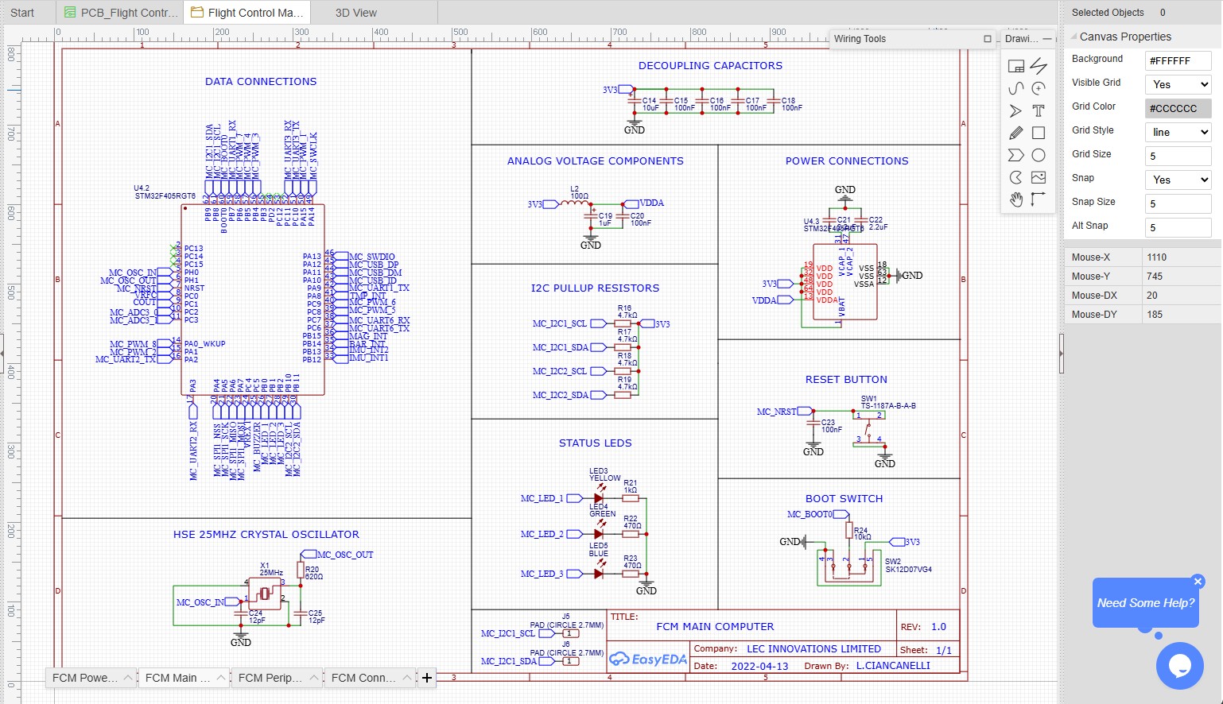Switch to the 3D View tab
The image size is (1223, 704).
(355, 13)
